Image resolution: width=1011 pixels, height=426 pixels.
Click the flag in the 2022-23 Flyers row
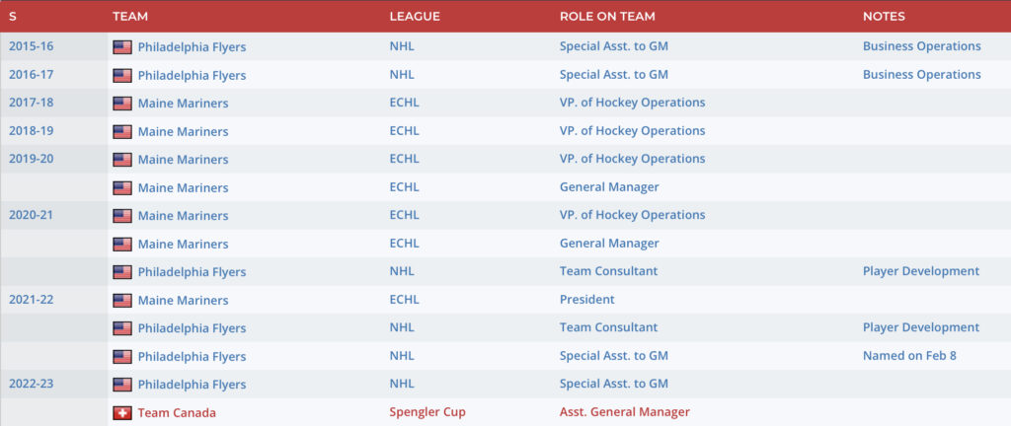click(122, 385)
